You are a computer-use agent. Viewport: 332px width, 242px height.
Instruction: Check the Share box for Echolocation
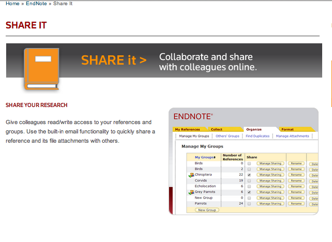(x=249, y=187)
